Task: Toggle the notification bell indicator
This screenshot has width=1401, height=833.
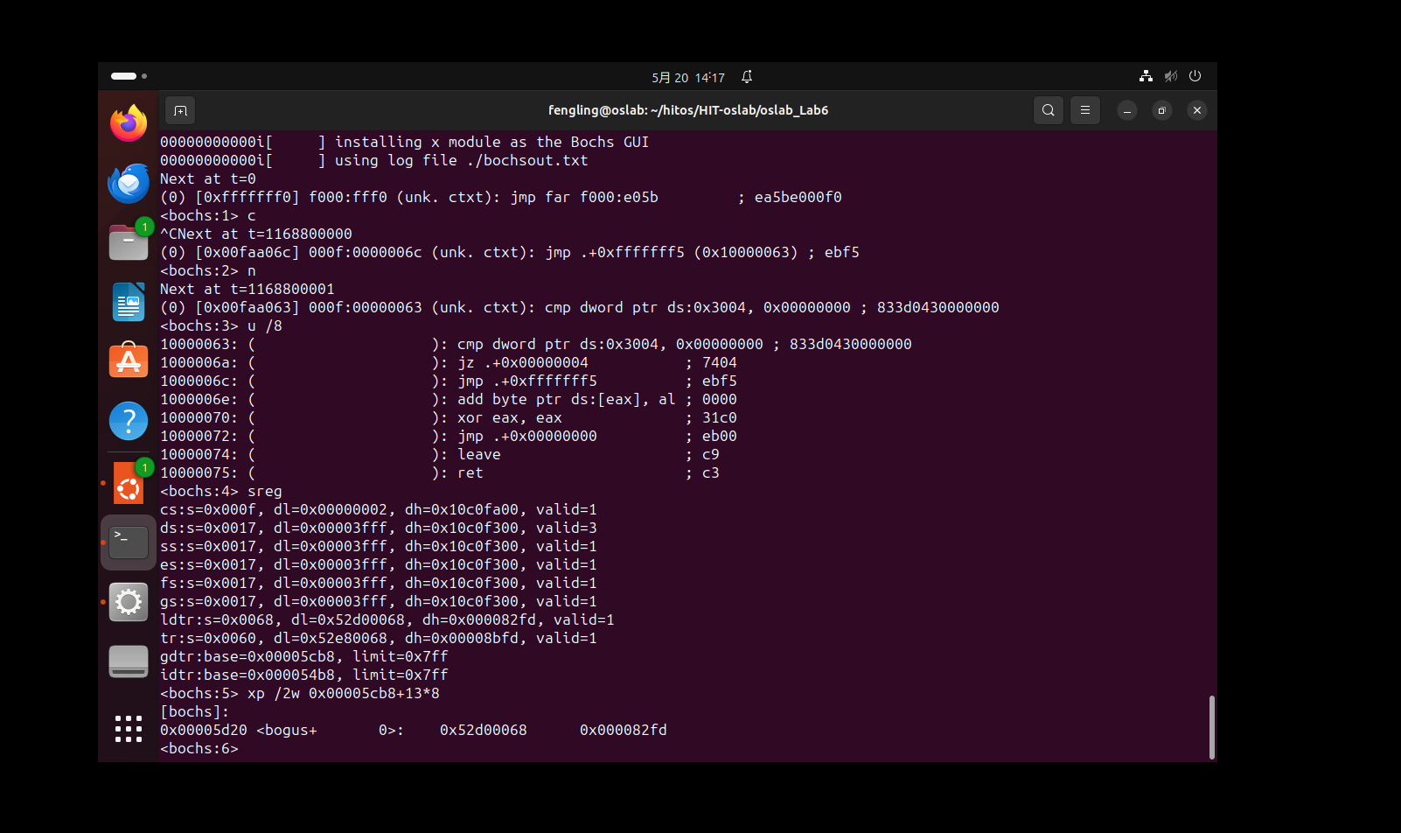Action: (747, 77)
